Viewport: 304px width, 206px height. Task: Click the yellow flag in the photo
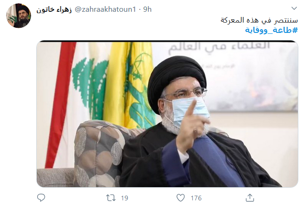(129, 85)
